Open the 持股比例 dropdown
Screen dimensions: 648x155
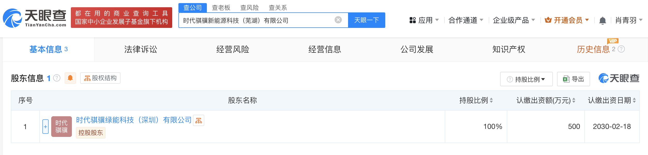(x=526, y=79)
